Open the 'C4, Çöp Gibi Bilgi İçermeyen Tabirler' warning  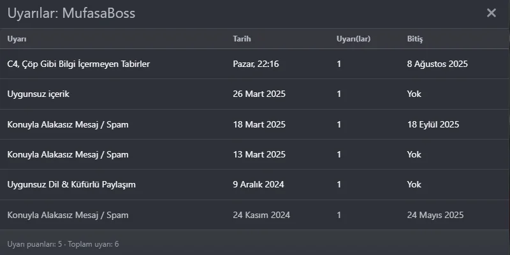(x=78, y=64)
